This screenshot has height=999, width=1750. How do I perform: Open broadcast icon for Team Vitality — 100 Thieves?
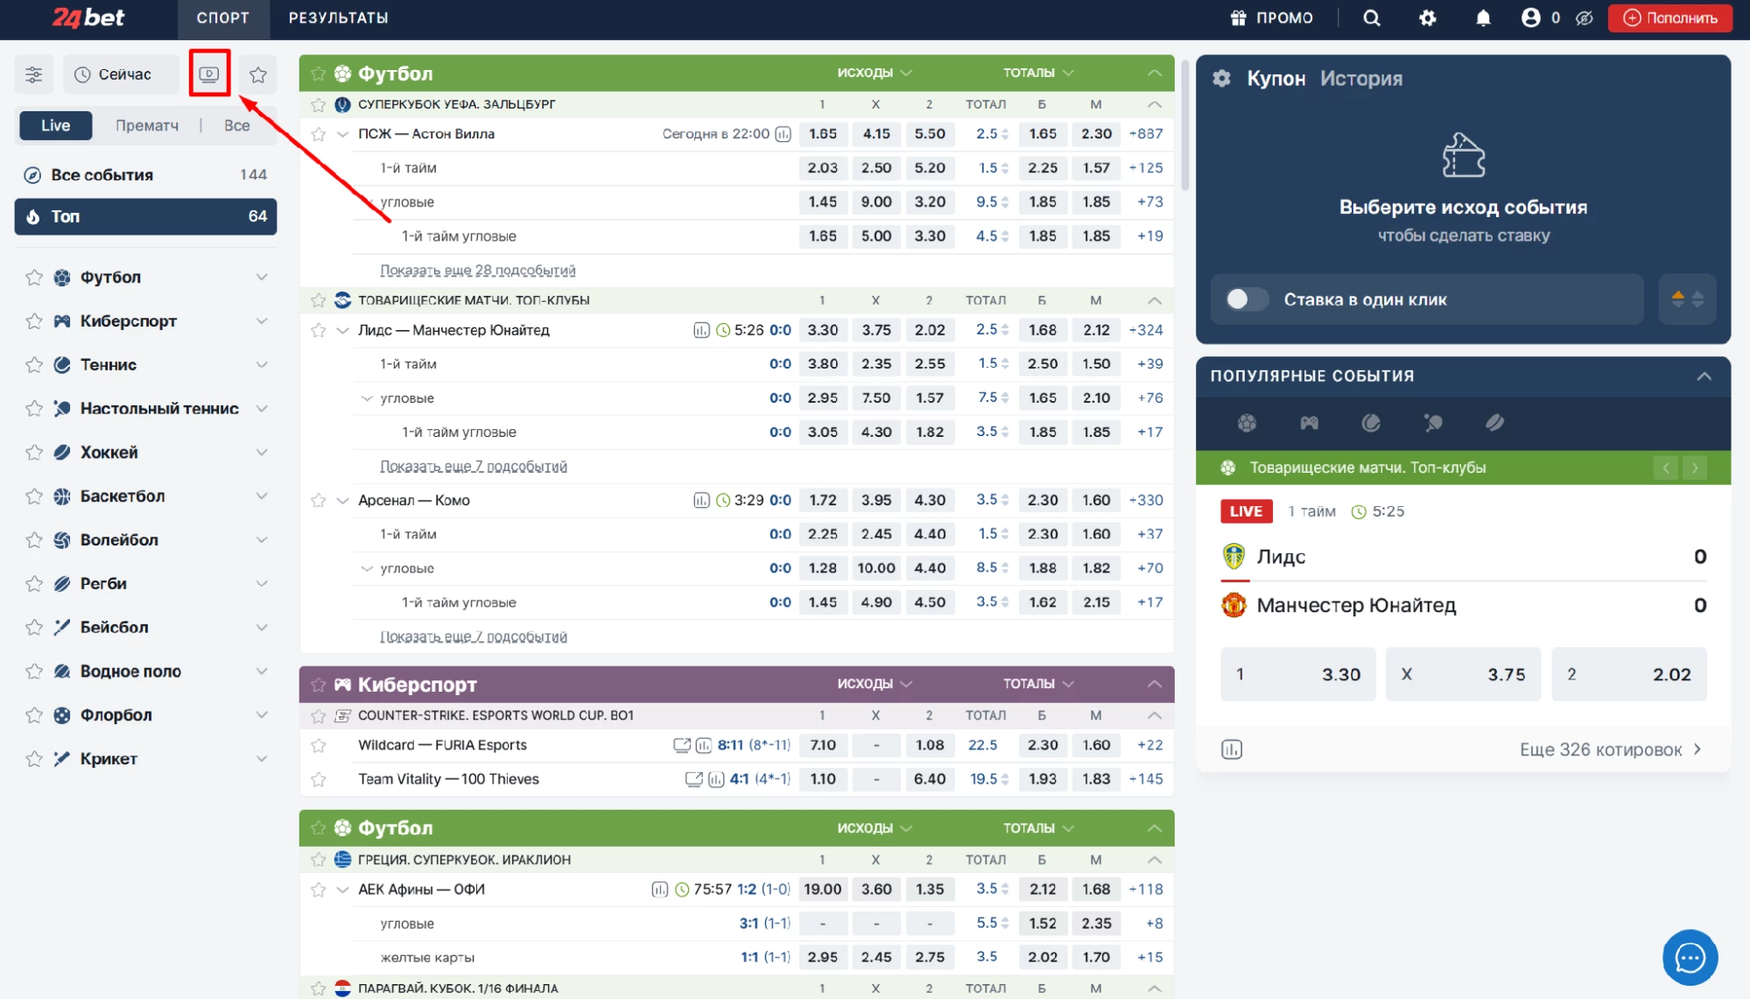point(693,779)
